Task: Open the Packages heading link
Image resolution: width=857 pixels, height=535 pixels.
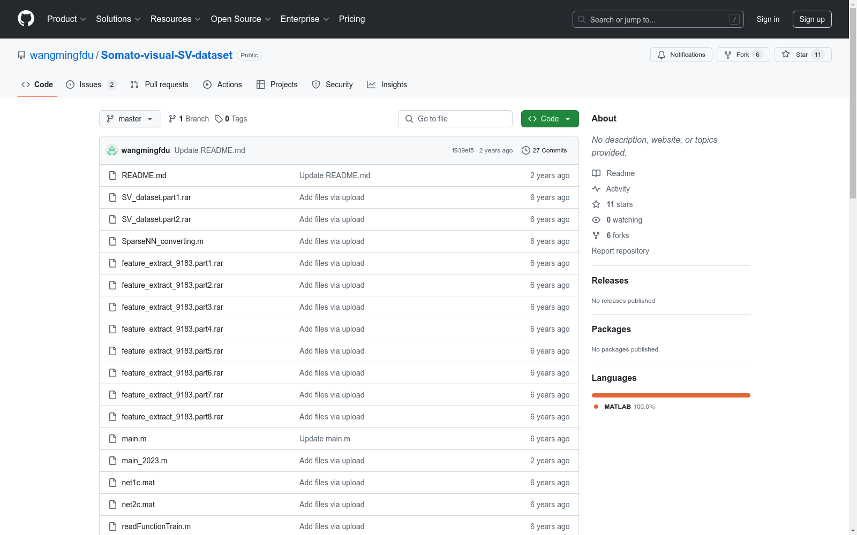Action: click(611, 329)
